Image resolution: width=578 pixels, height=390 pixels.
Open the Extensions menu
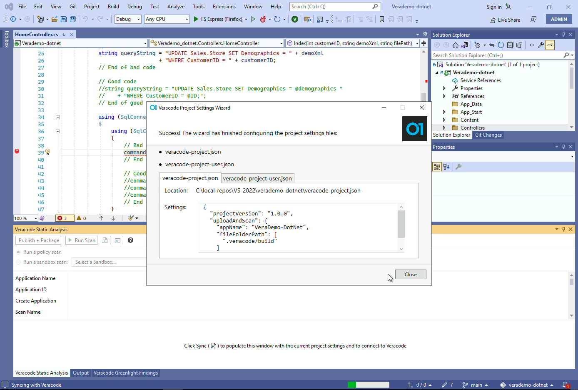(224, 7)
